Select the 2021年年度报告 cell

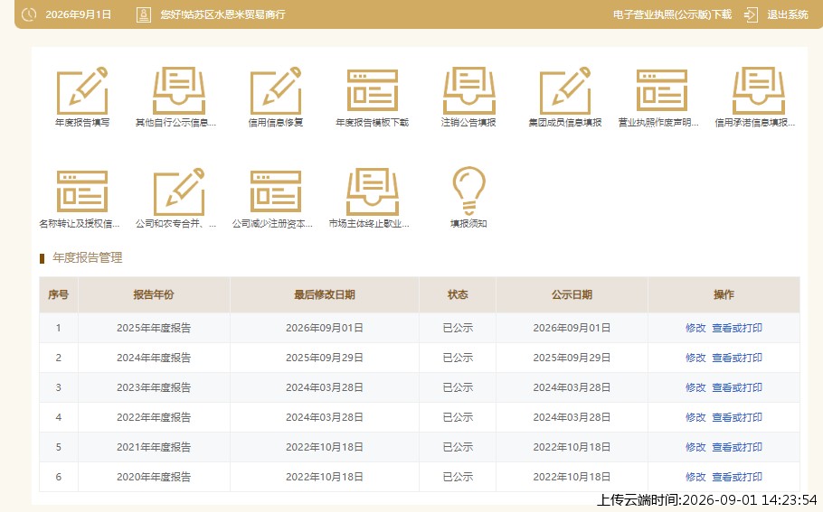click(x=154, y=448)
